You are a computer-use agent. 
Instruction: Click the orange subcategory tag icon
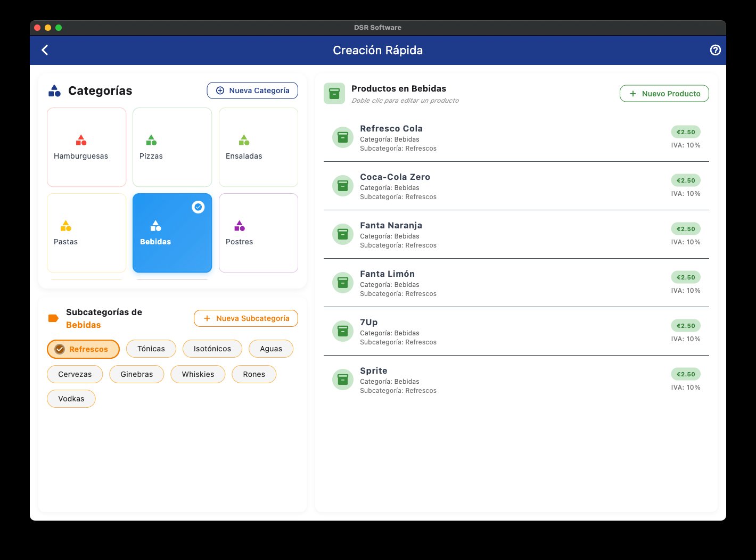coord(53,318)
